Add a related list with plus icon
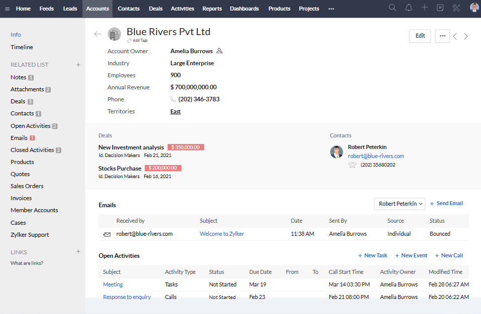 (x=78, y=65)
